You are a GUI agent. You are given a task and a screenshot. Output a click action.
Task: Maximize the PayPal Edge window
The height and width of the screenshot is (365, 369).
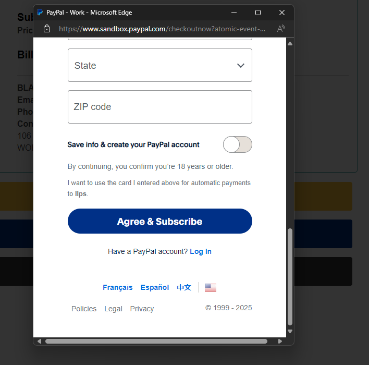tap(258, 12)
